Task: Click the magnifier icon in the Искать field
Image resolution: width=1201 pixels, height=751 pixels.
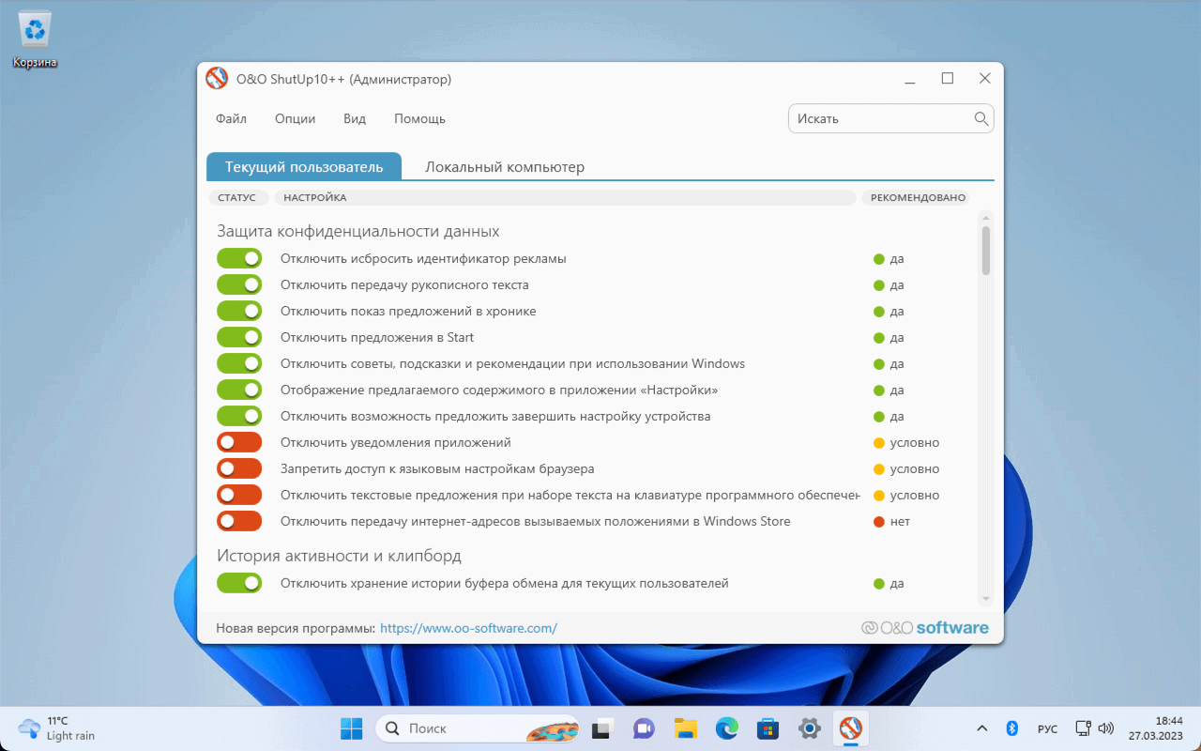Action: pos(981,118)
